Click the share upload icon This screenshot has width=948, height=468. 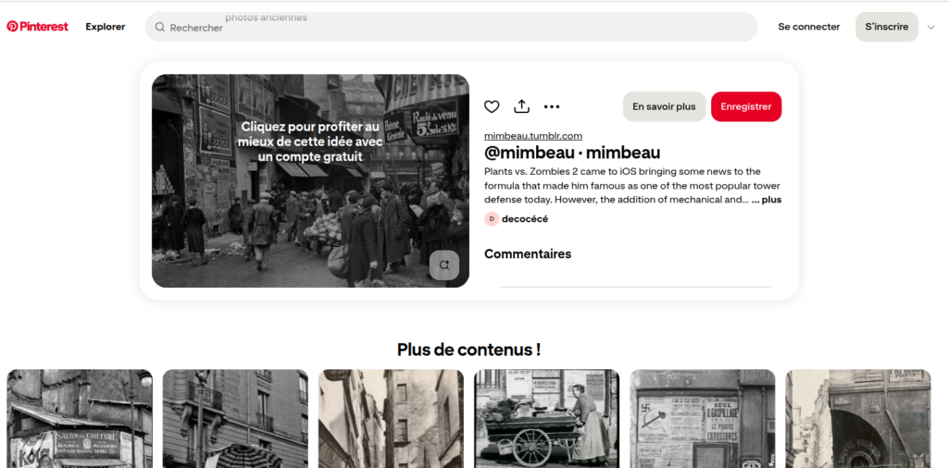pos(522,106)
